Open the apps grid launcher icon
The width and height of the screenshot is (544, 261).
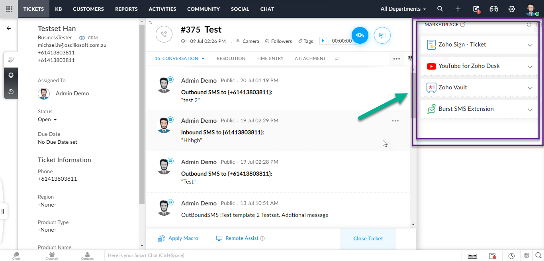pyautogui.click(x=9, y=9)
